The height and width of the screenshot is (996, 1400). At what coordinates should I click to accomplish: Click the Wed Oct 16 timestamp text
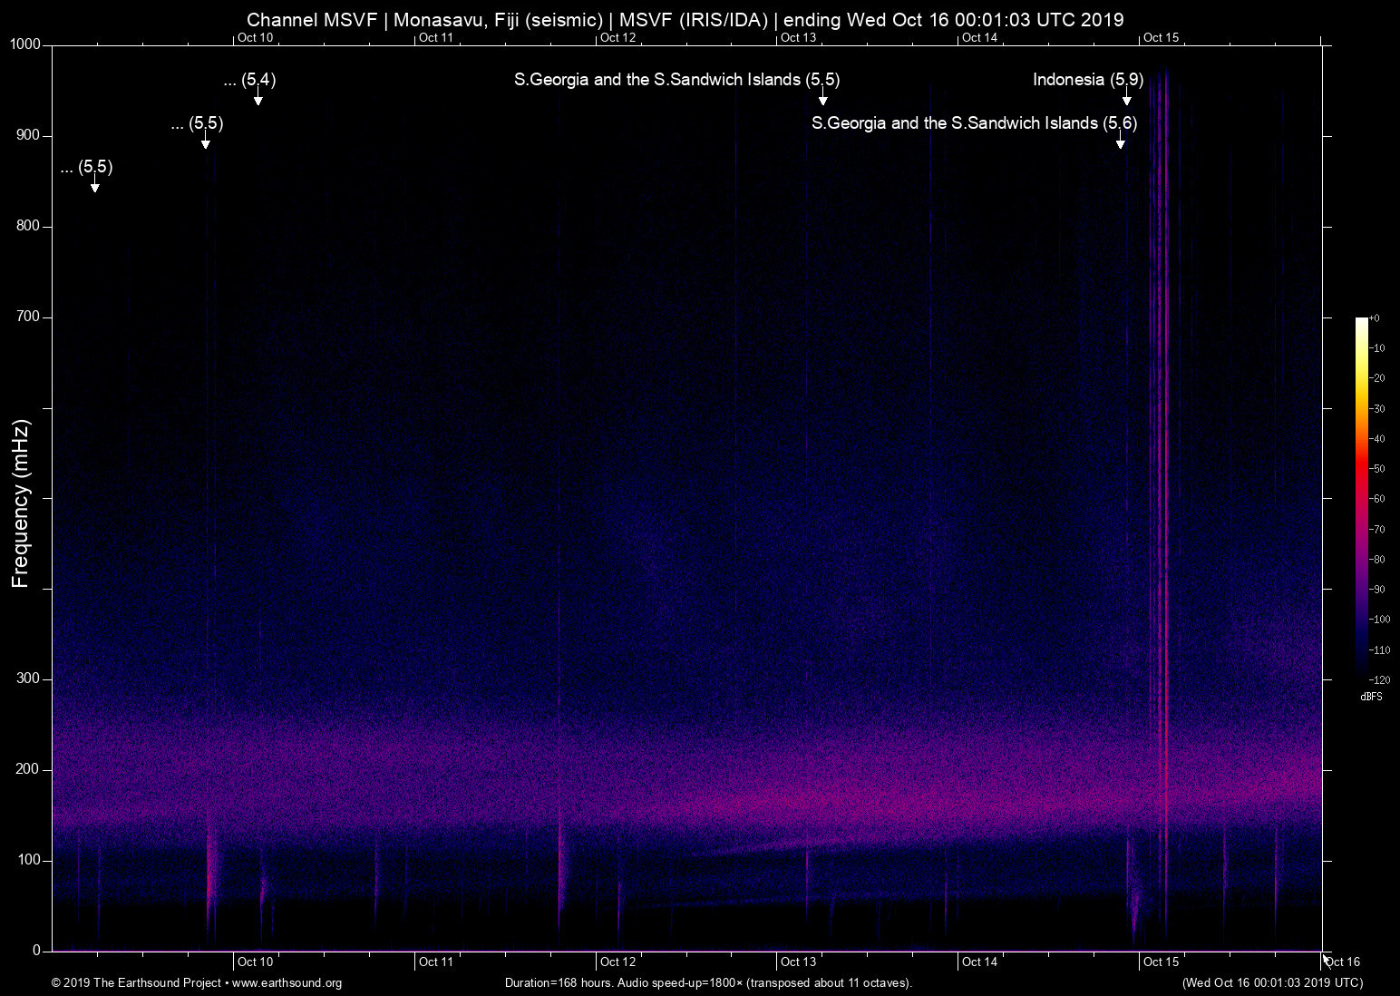click(x=1273, y=983)
